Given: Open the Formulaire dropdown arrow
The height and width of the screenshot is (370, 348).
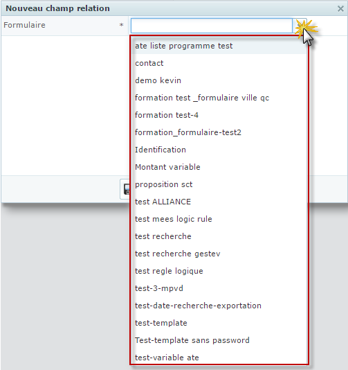Looking at the screenshot, I should 300,26.
